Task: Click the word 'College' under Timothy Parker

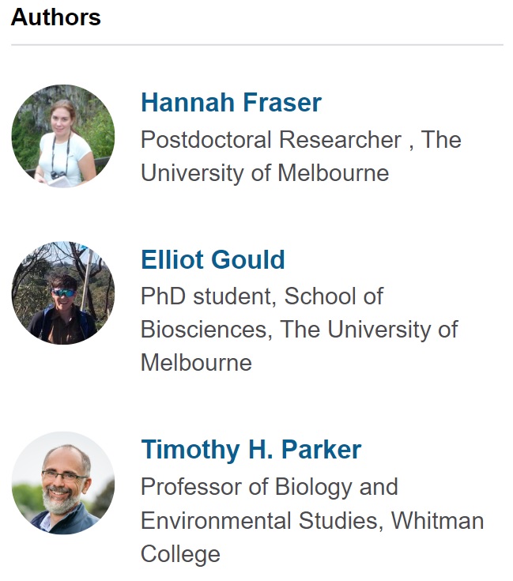Action: (180, 553)
